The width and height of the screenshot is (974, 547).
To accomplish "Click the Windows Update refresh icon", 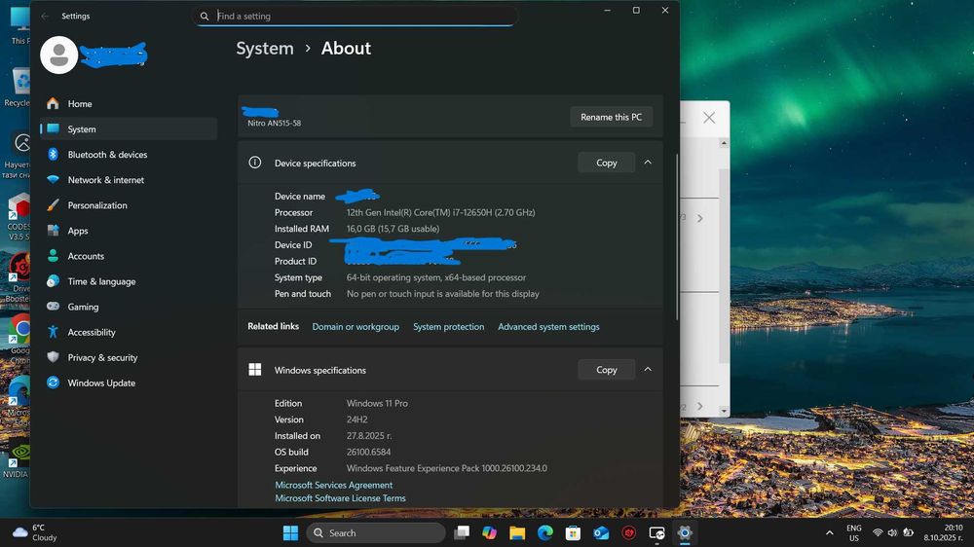I will (x=53, y=383).
